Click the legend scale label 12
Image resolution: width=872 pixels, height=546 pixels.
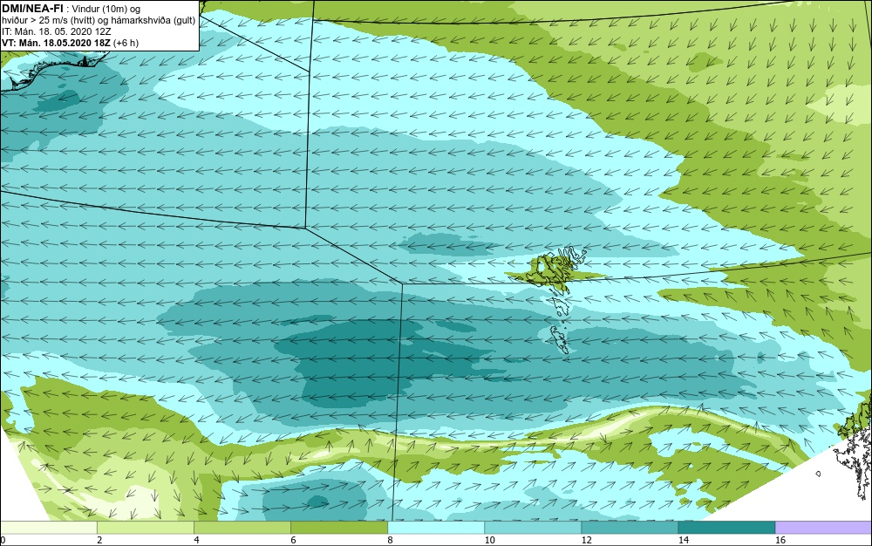point(586,540)
